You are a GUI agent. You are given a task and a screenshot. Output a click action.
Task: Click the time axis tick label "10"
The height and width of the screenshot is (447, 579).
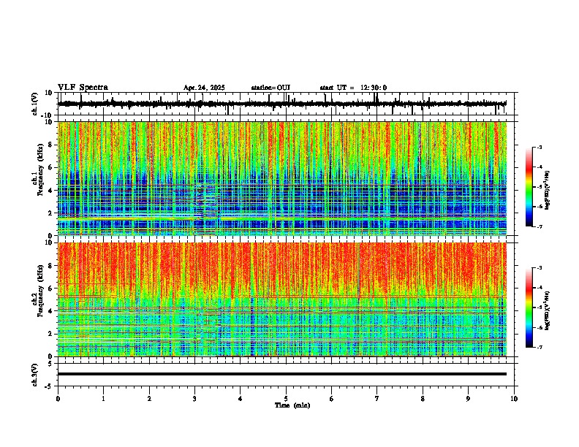click(x=514, y=399)
